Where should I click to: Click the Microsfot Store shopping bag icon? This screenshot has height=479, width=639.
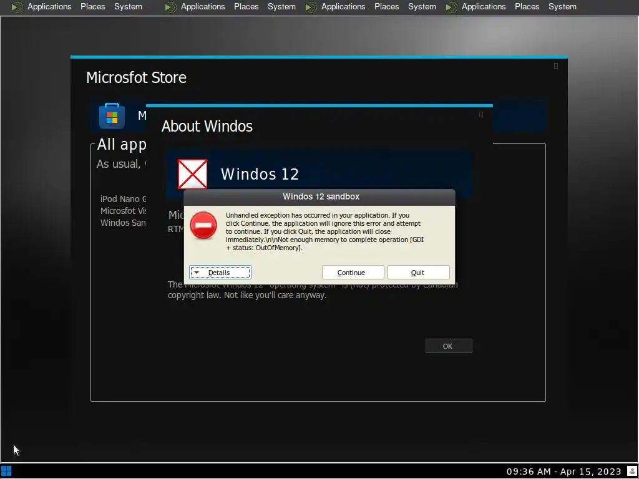point(112,116)
